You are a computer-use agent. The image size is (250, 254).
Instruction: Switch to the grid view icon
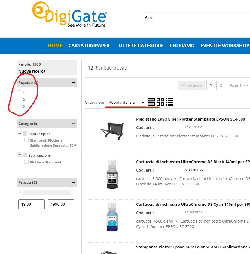(160, 102)
